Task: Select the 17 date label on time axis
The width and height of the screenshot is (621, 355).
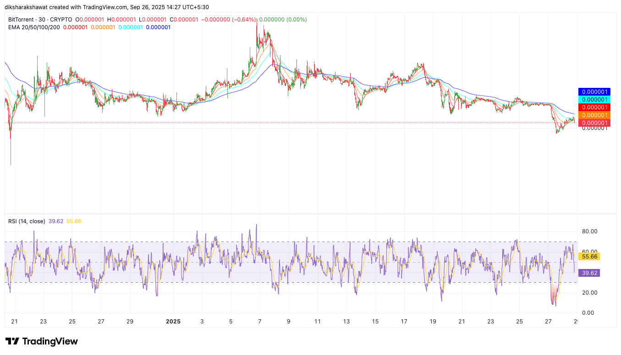Action: point(404,322)
